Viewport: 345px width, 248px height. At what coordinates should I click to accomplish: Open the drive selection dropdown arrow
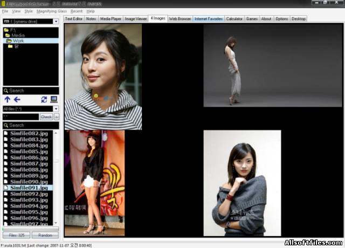point(56,22)
